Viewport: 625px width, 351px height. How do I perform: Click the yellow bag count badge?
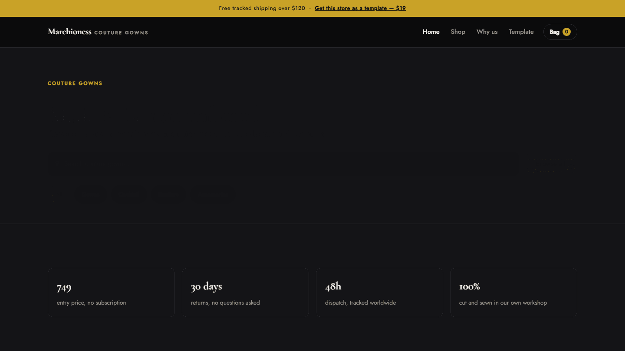[x=566, y=32]
